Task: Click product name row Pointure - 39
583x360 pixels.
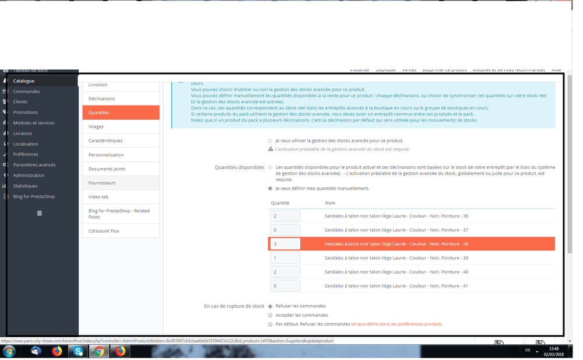Action: coord(396,258)
